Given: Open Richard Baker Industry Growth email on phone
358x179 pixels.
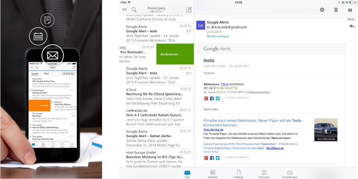Looking at the screenshot, I should (53, 94).
